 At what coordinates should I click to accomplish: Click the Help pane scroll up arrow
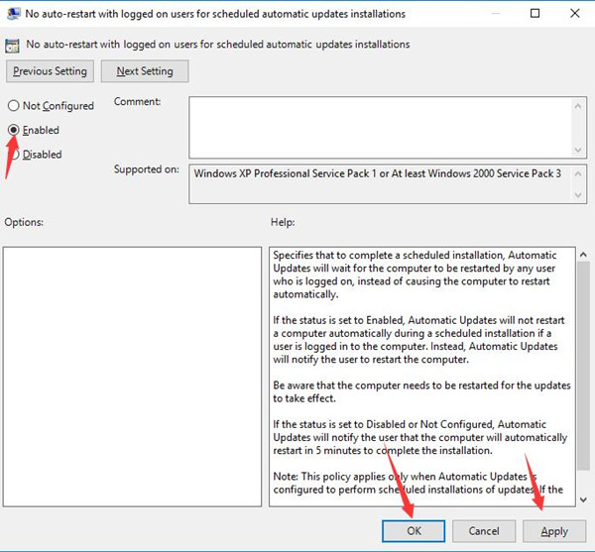(x=583, y=255)
